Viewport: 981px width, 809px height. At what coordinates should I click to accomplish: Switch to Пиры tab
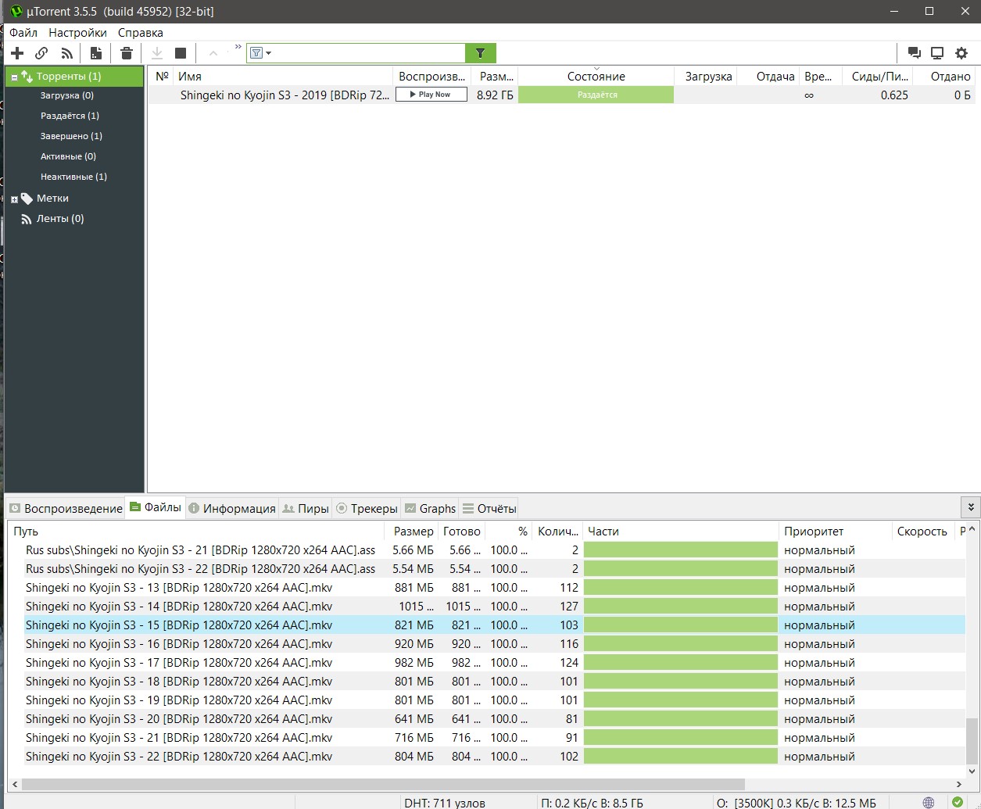tap(306, 508)
